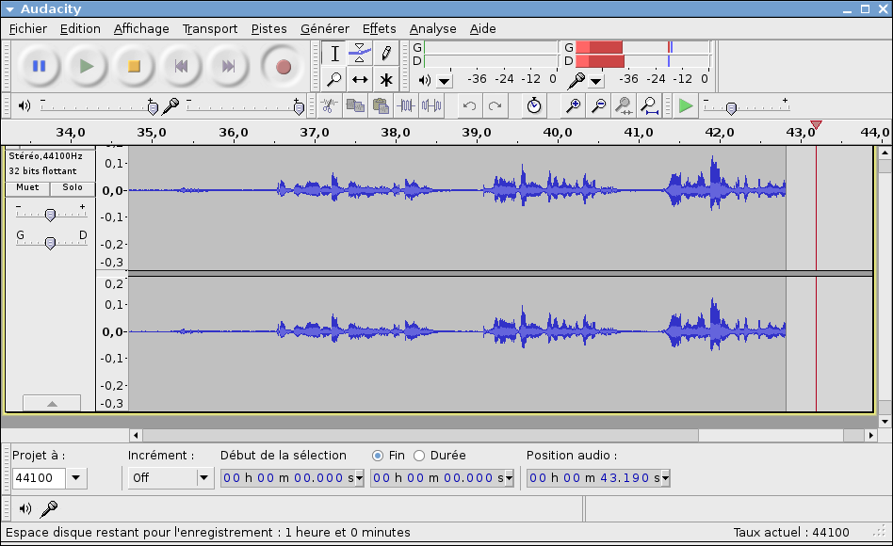
Task: Open the Transport menu
Action: (210, 28)
